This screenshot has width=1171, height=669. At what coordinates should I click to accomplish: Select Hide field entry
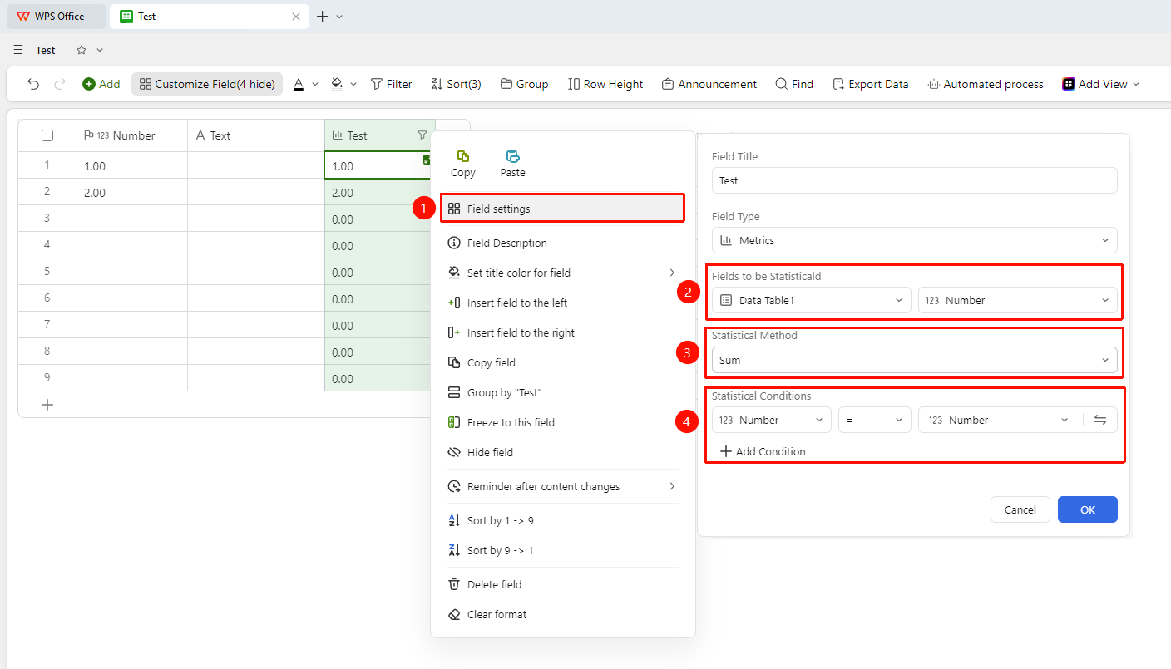[x=562, y=452]
